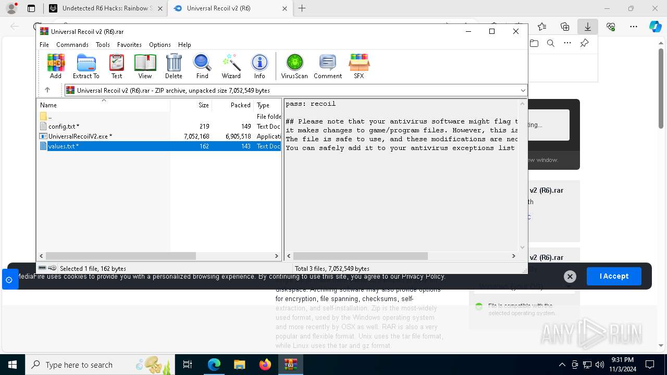This screenshot has height=375, width=667.
Task: Click the taskbar search box
Action: 100,365
